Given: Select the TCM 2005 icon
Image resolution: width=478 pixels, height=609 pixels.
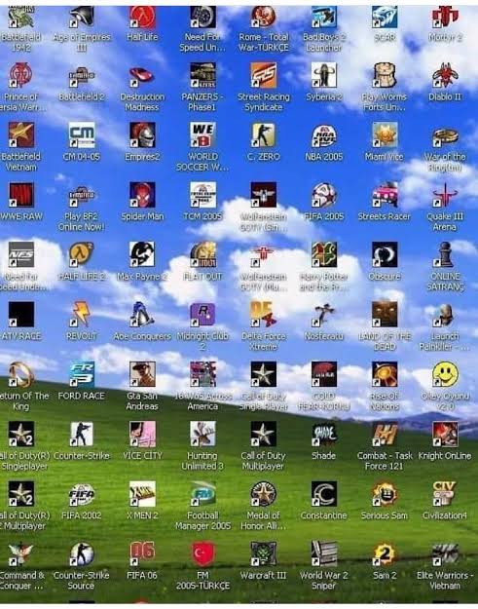Looking at the screenshot, I should click(x=202, y=195).
